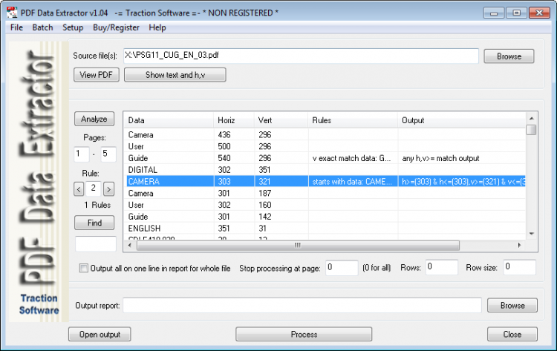This screenshot has width=557, height=351.
Task: Maximize the PDF Data Extractor window
Action: coord(516,13)
